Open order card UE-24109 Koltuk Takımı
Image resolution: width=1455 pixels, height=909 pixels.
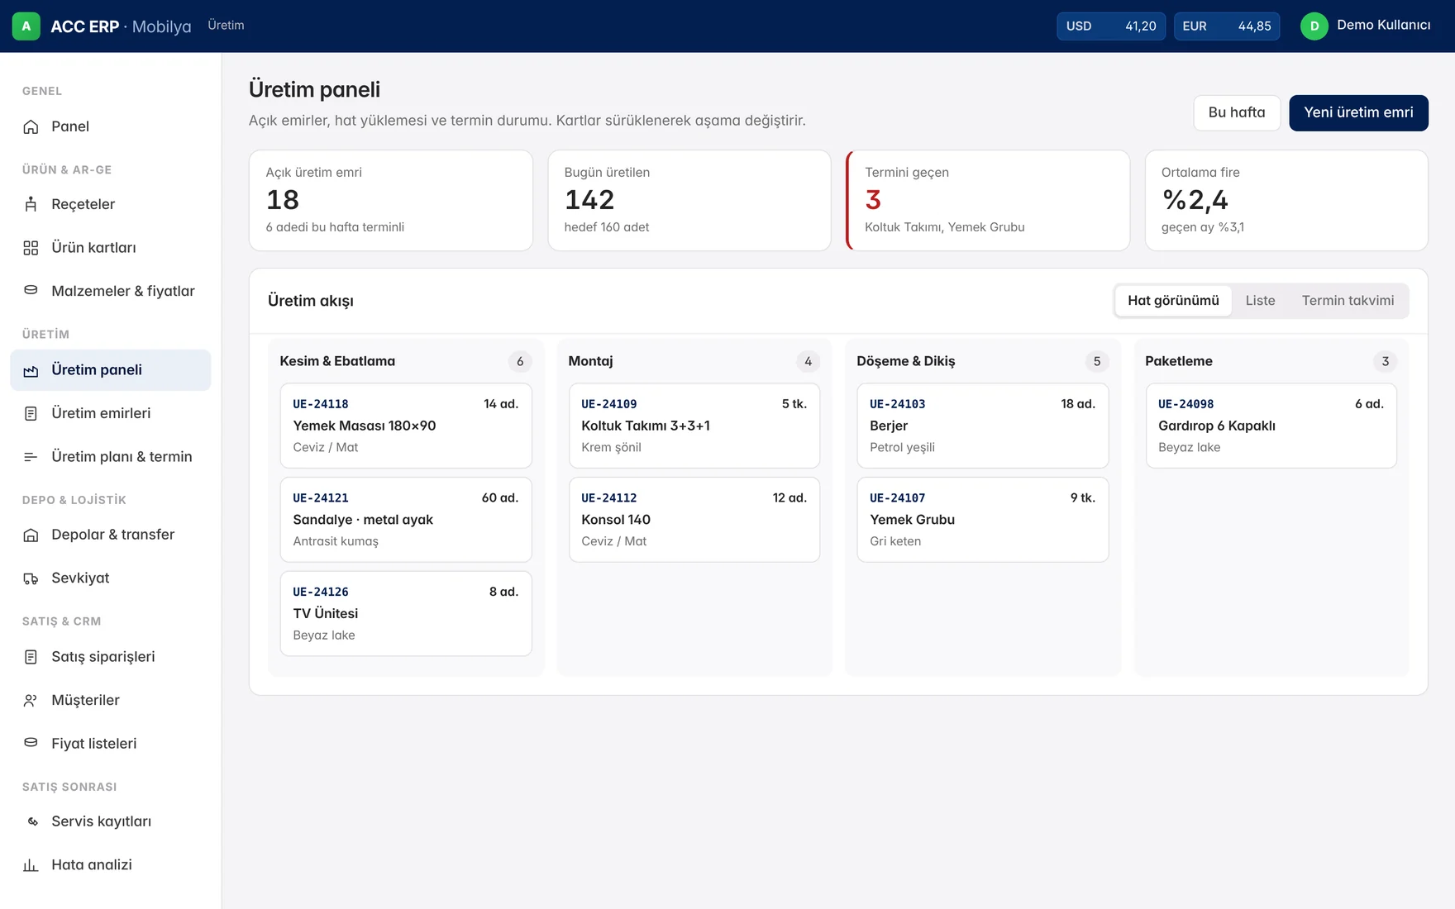point(694,426)
